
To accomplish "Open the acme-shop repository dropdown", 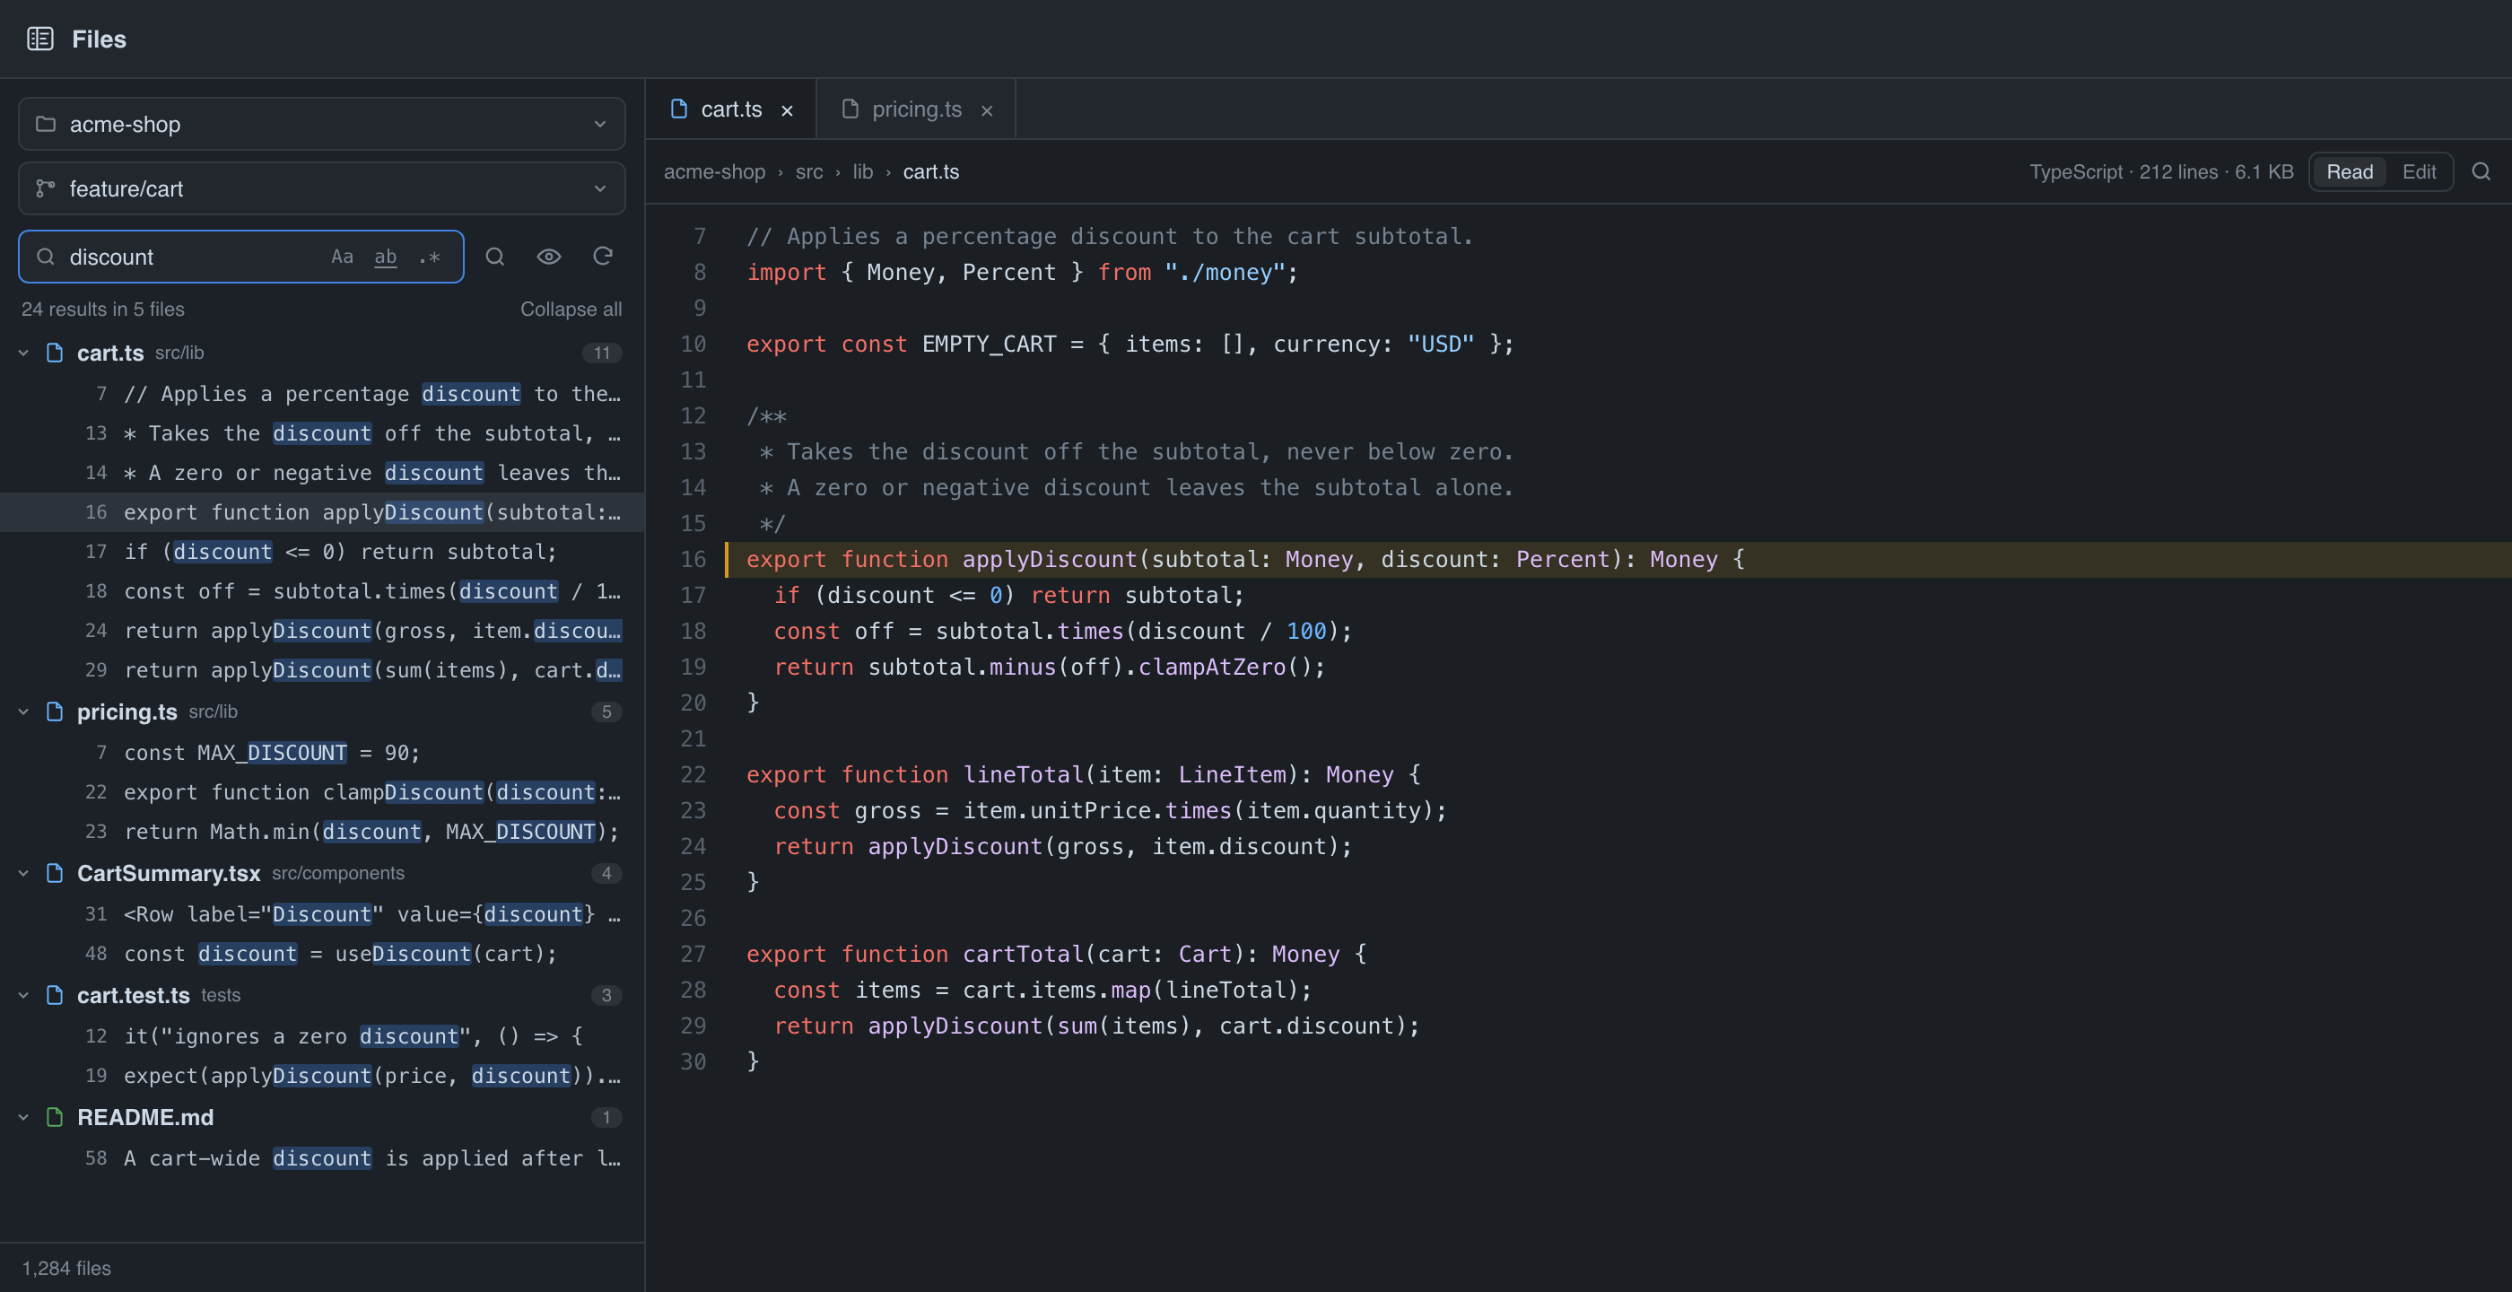I will pos(322,124).
